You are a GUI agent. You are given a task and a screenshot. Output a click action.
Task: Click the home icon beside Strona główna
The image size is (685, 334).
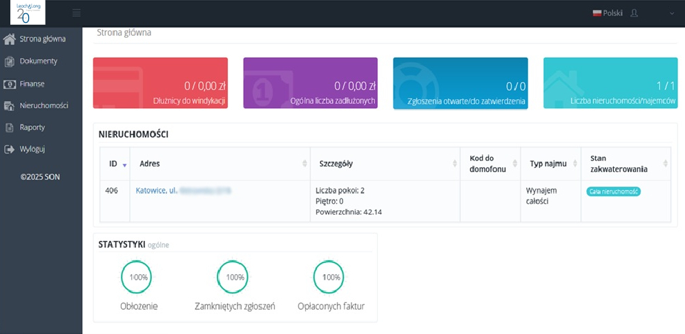click(10, 39)
